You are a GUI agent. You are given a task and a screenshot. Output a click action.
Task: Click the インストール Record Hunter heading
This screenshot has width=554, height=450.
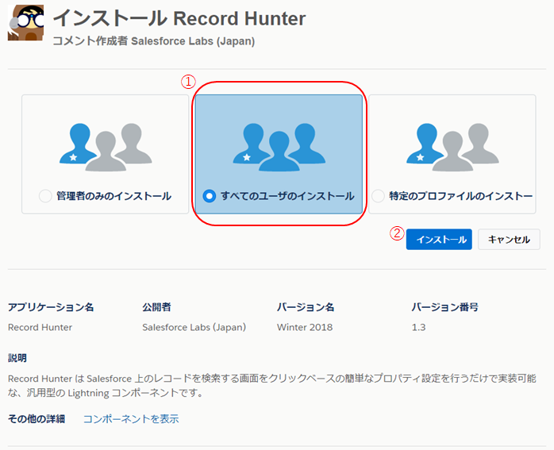(x=179, y=18)
